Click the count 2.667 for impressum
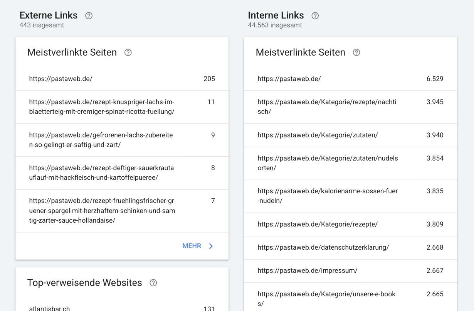This screenshot has height=311, width=474. point(435,270)
